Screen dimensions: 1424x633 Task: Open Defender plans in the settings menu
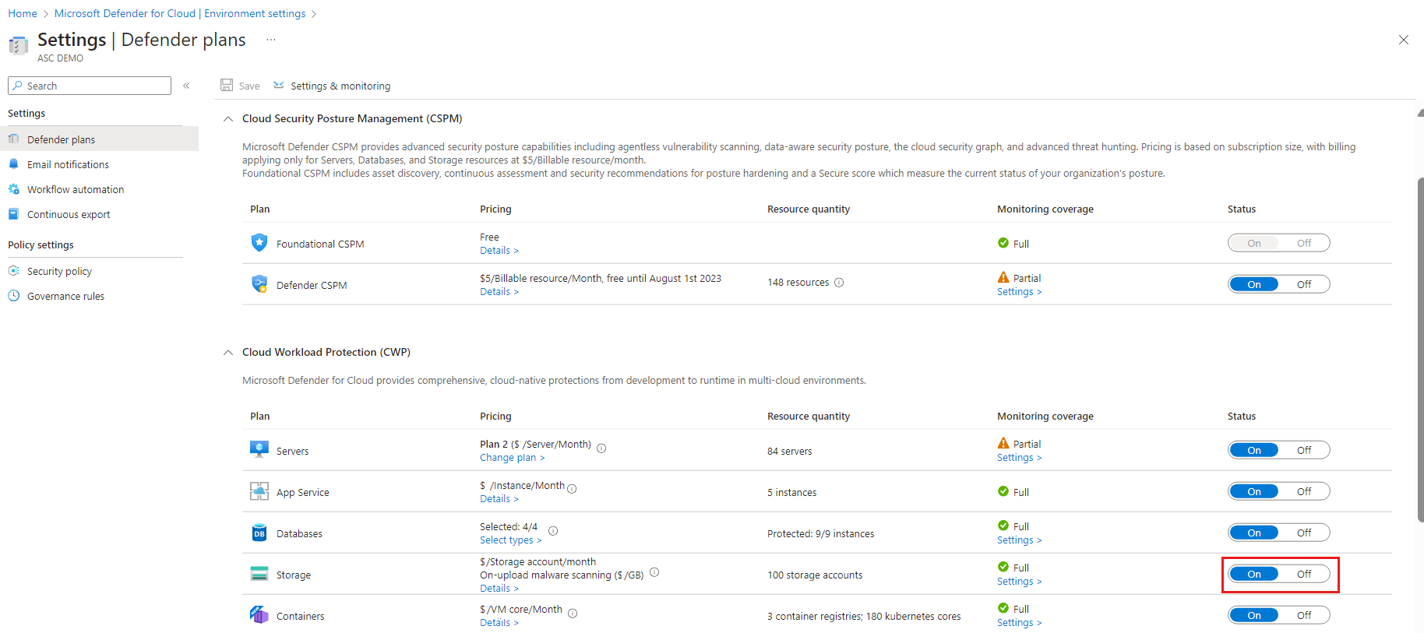99,139
